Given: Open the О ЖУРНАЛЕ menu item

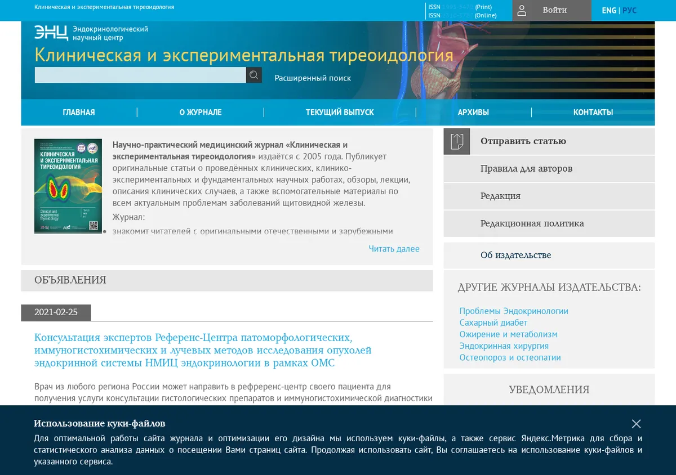Looking at the screenshot, I should 201,113.
